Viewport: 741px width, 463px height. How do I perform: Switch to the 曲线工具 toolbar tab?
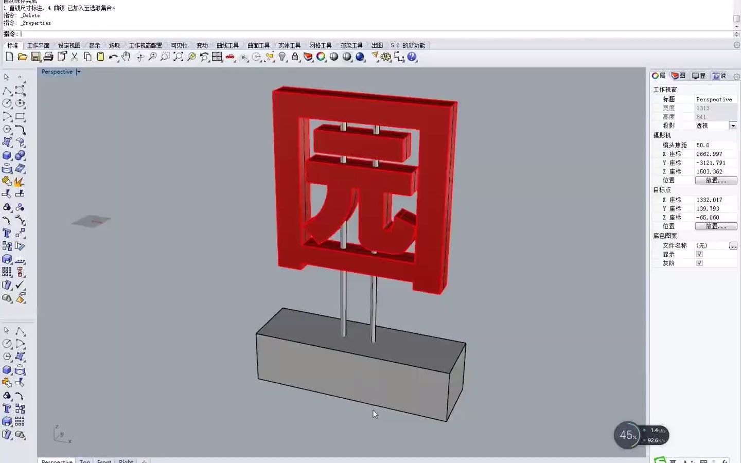[x=227, y=45]
